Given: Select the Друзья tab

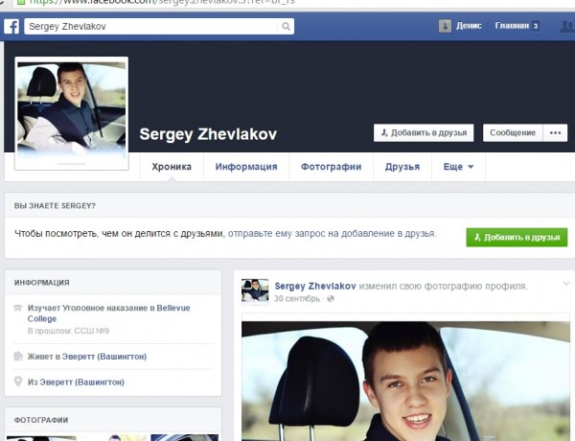Looking at the screenshot, I should pos(402,167).
